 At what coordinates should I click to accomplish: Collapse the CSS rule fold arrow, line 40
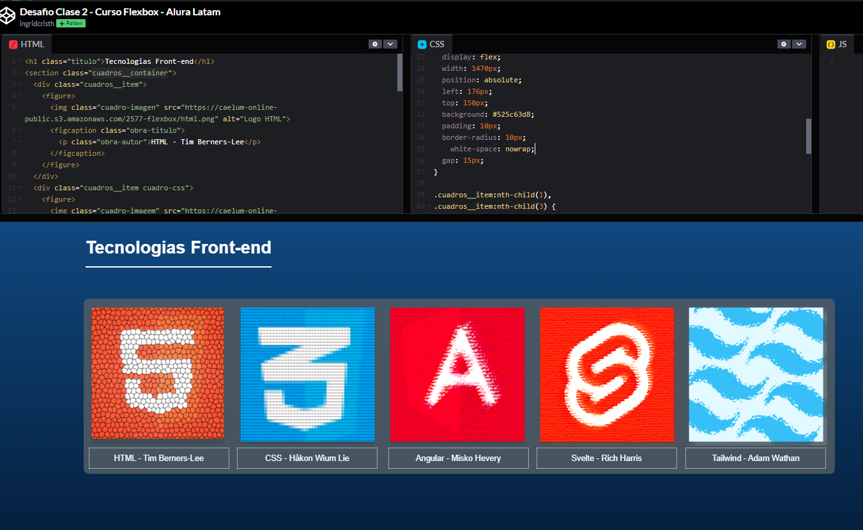(430, 206)
